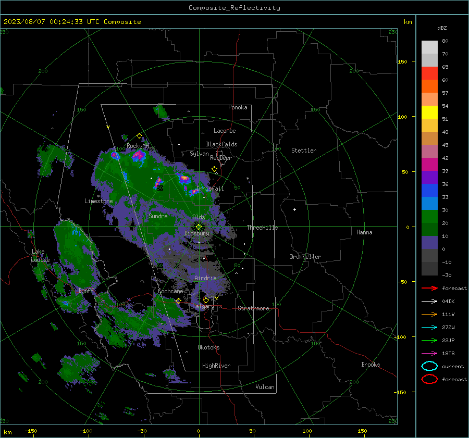
Task: Click the Okotoks label
Action: 208,347
